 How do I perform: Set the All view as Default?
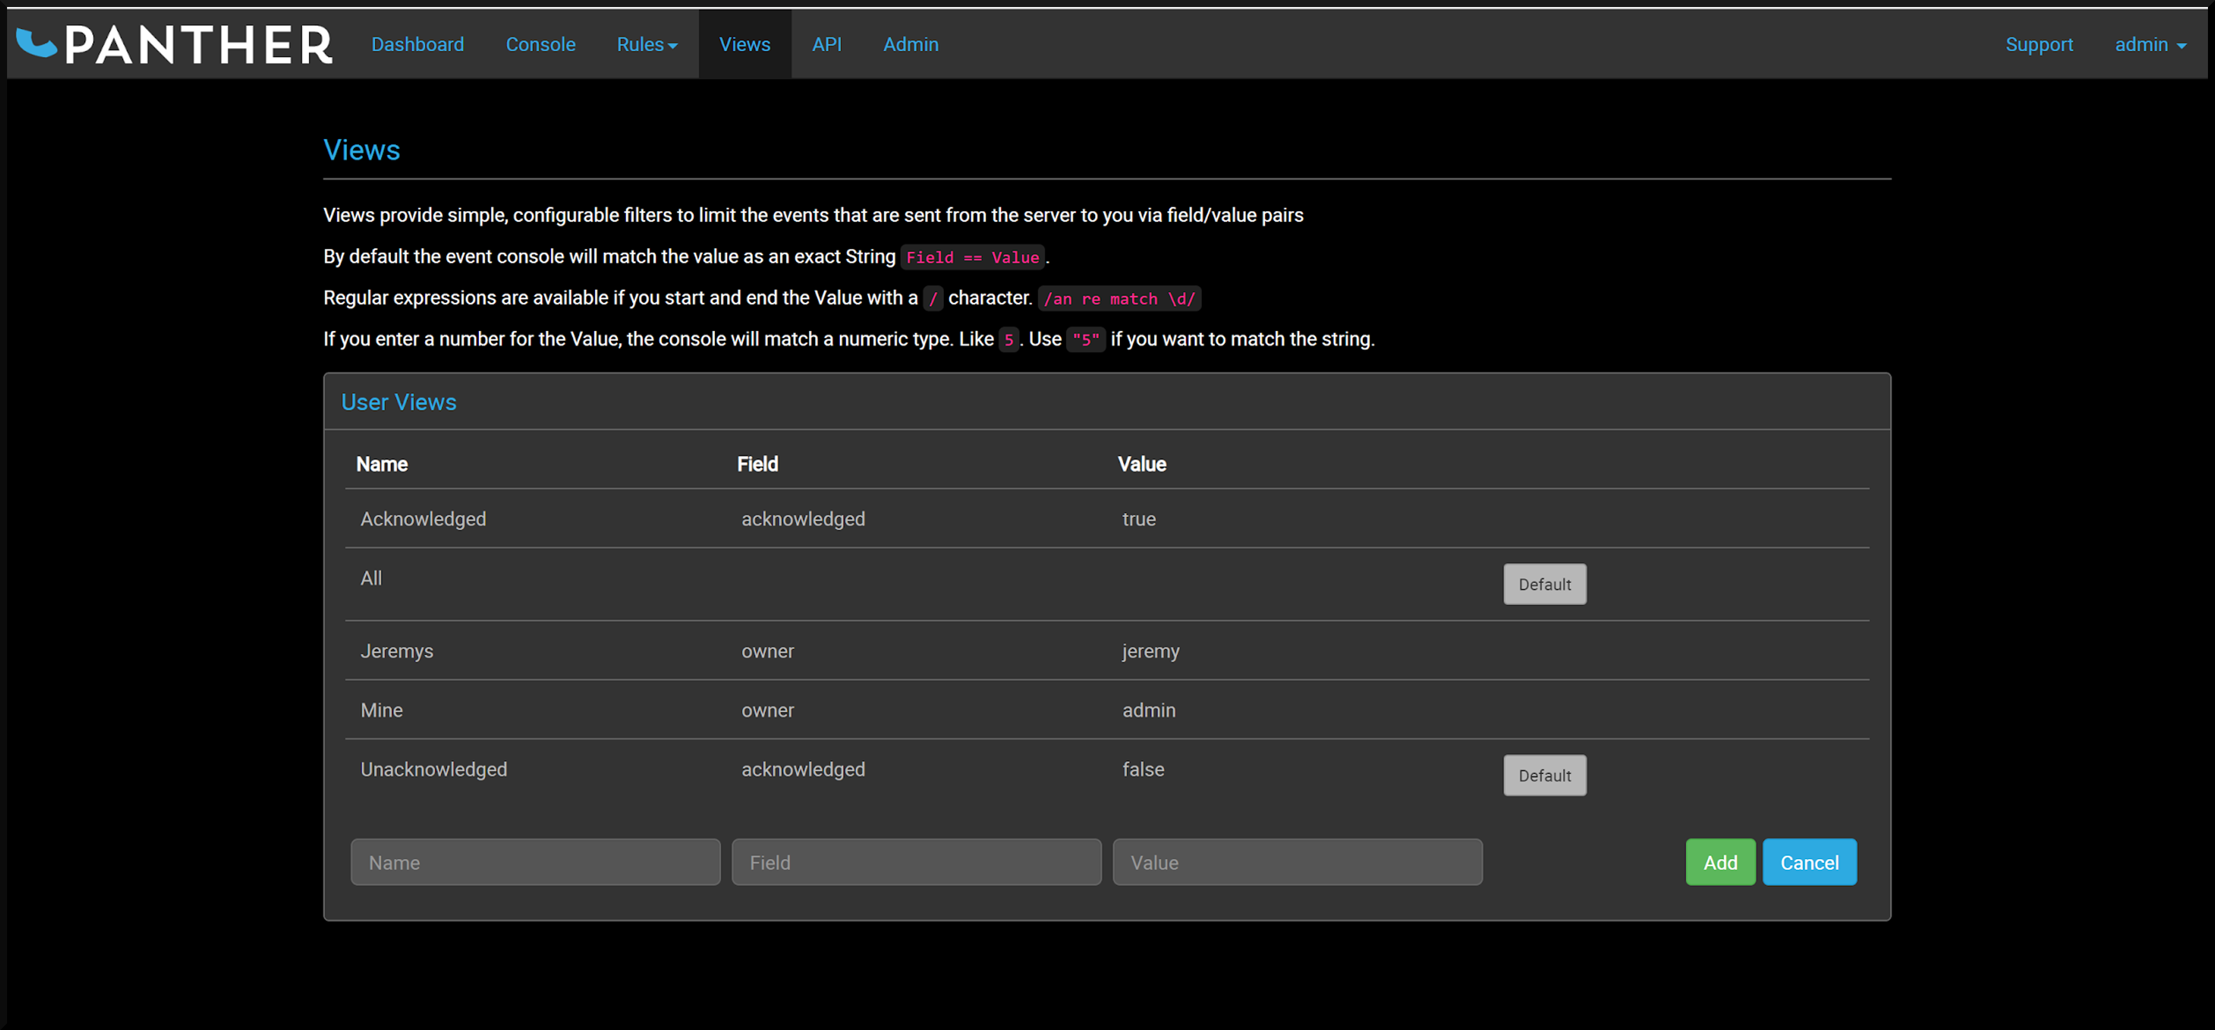click(x=1544, y=584)
